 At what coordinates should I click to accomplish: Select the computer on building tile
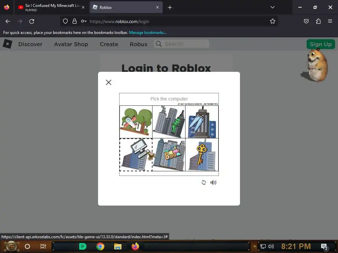pos(136,155)
